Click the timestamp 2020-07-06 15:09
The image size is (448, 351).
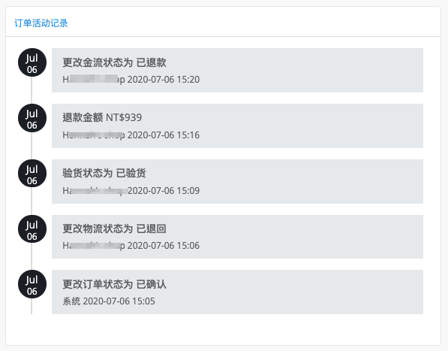pos(164,190)
